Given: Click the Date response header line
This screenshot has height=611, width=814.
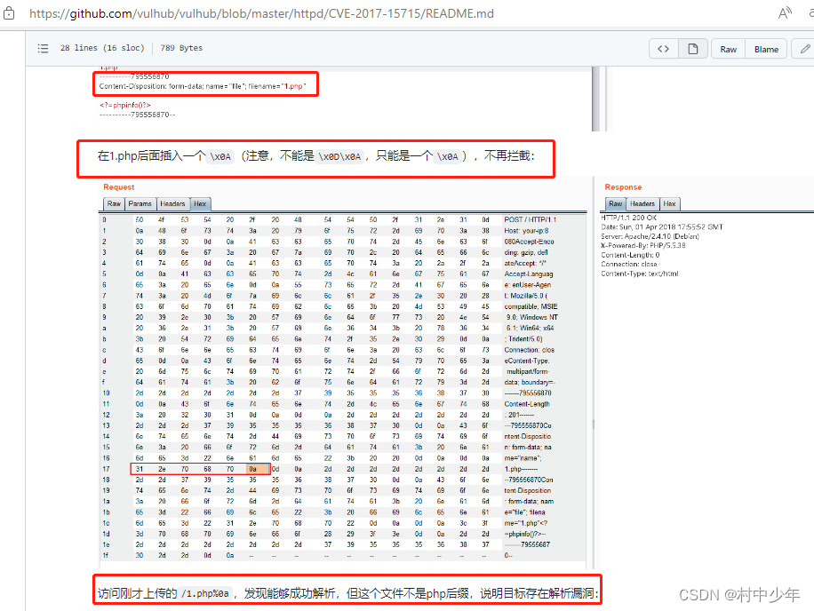Looking at the screenshot, I should click(x=662, y=227).
